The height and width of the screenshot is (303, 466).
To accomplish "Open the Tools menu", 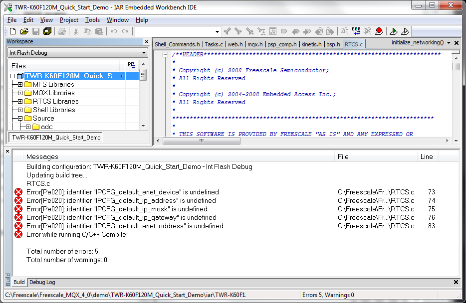I will click(x=92, y=20).
